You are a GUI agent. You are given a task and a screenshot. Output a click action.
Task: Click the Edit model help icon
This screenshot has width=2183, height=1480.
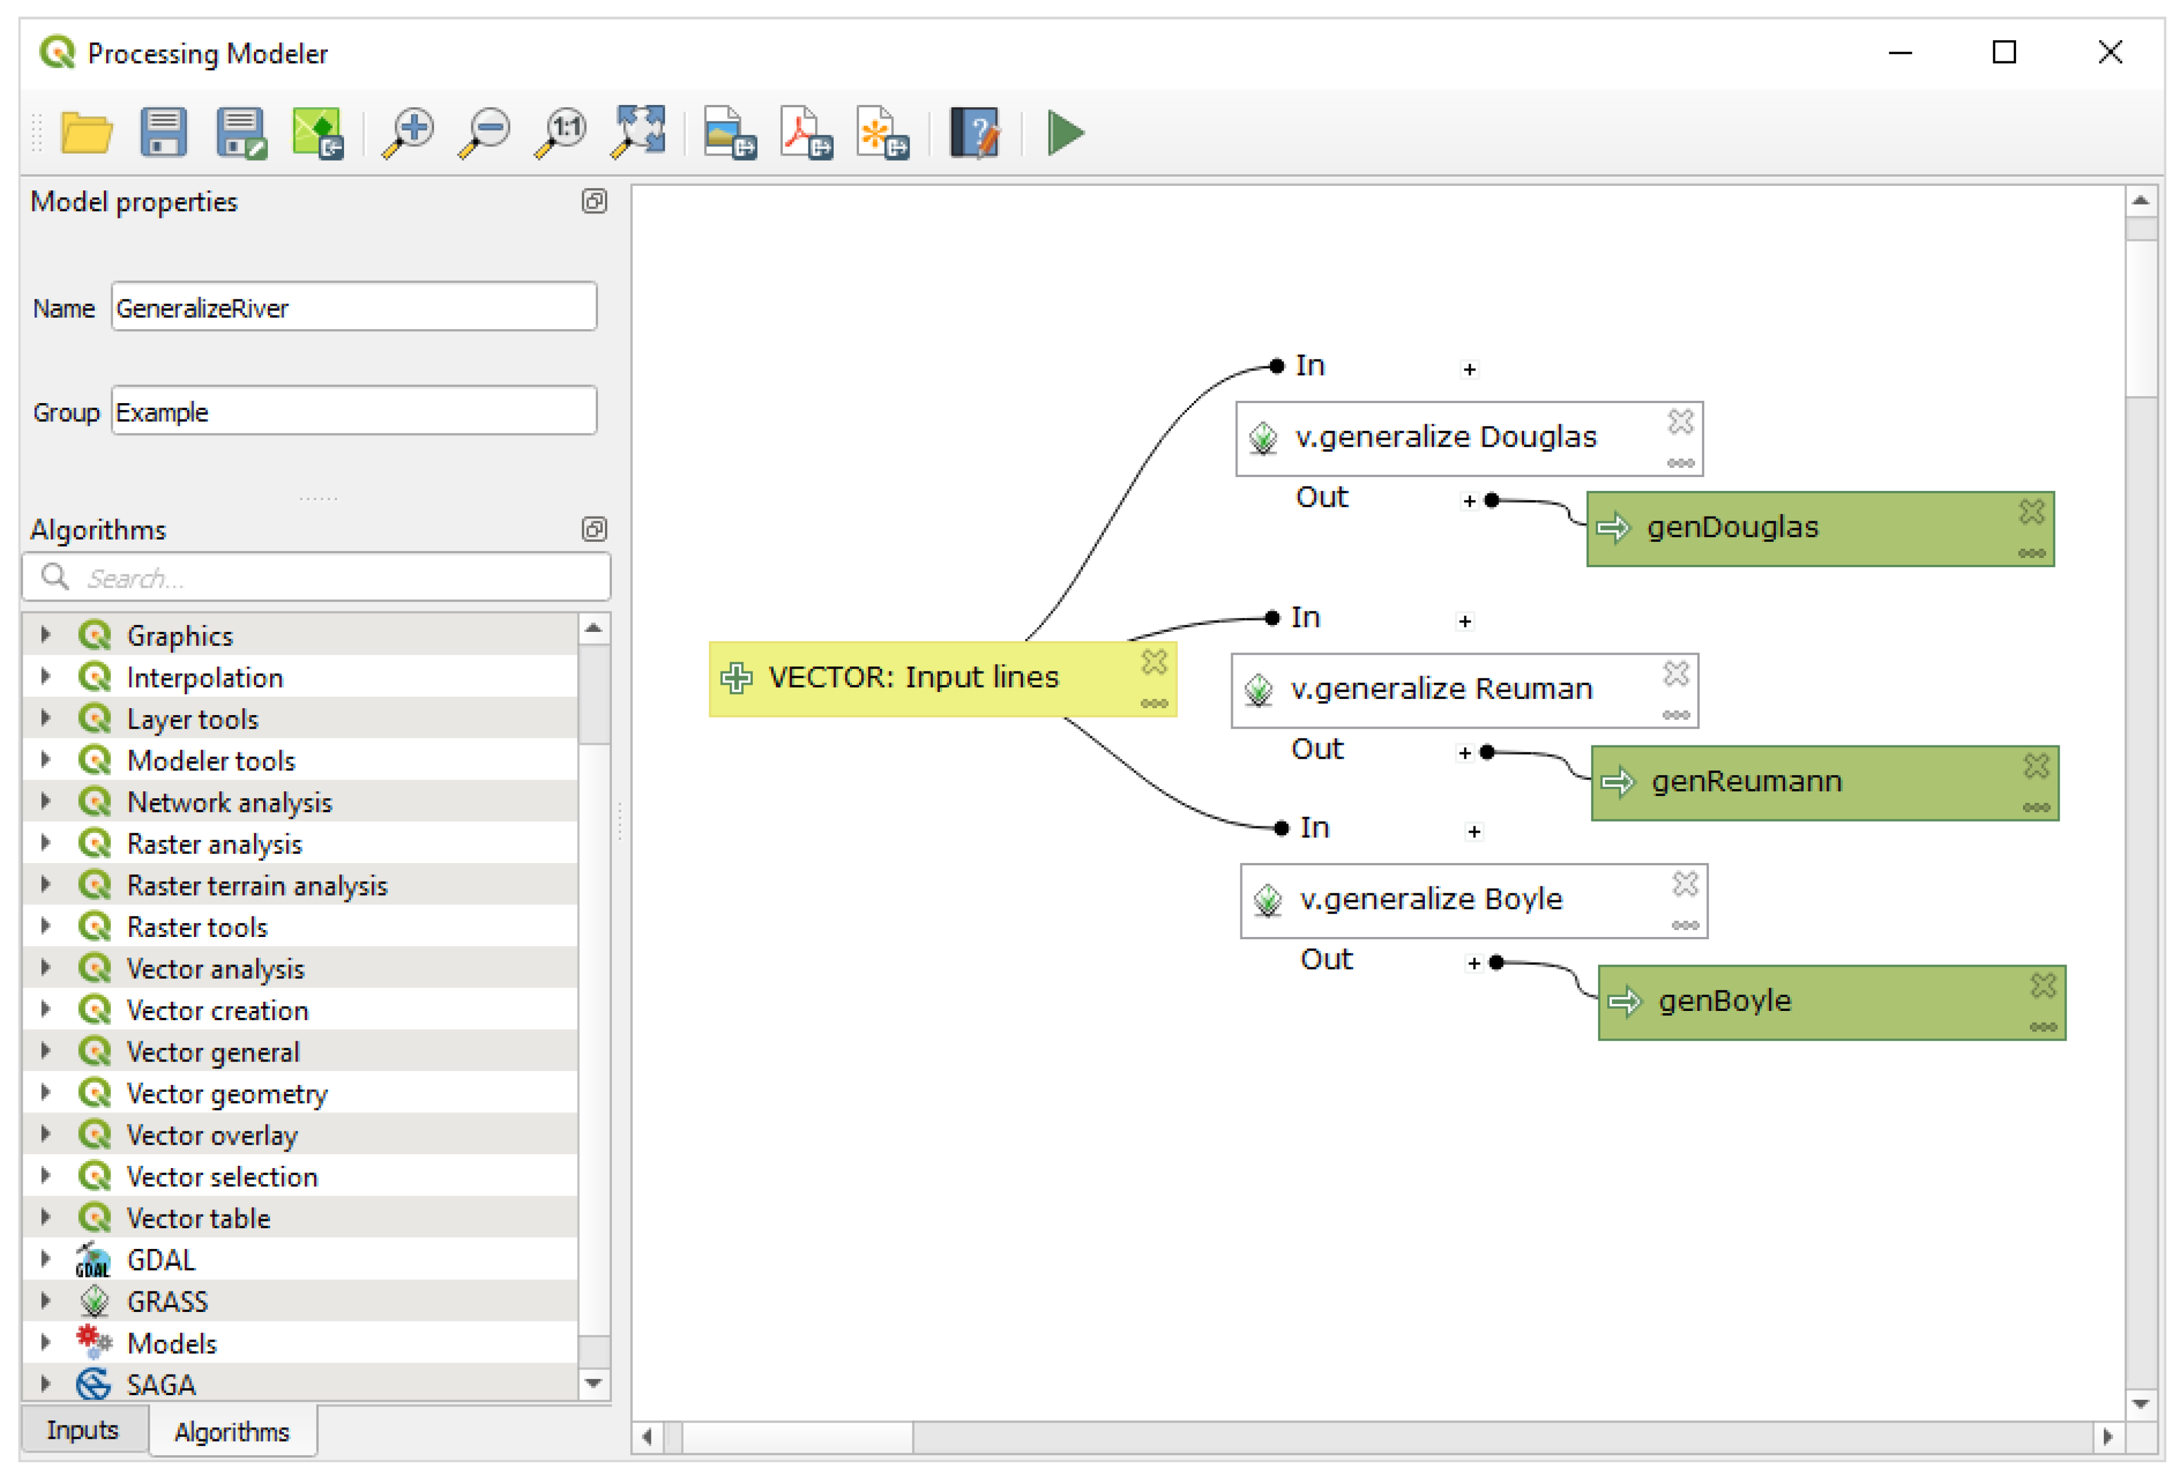[x=975, y=132]
